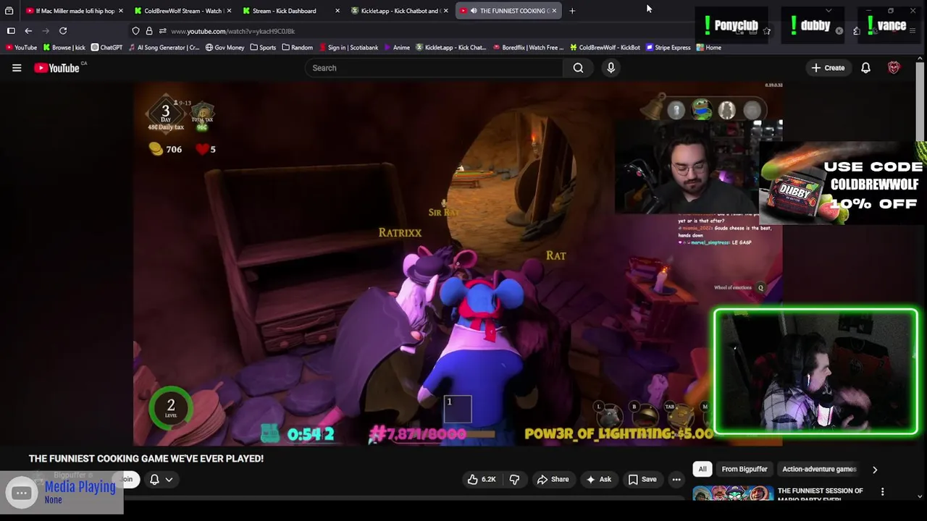The image size is (927, 521).
Task: Start voice search with microphone icon
Action: click(x=611, y=68)
